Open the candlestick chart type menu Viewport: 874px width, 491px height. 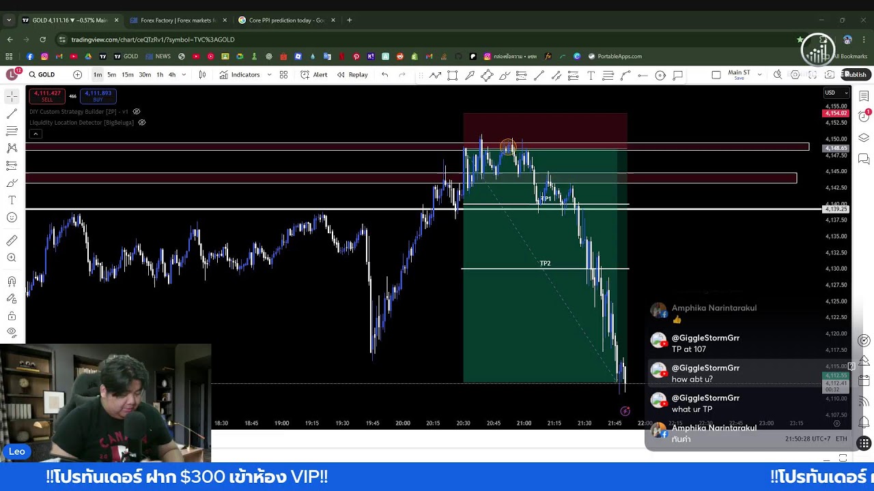pos(202,74)
